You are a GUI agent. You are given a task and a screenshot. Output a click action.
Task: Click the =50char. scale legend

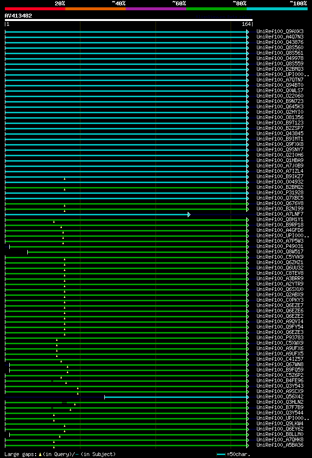[x=234, y=454]
